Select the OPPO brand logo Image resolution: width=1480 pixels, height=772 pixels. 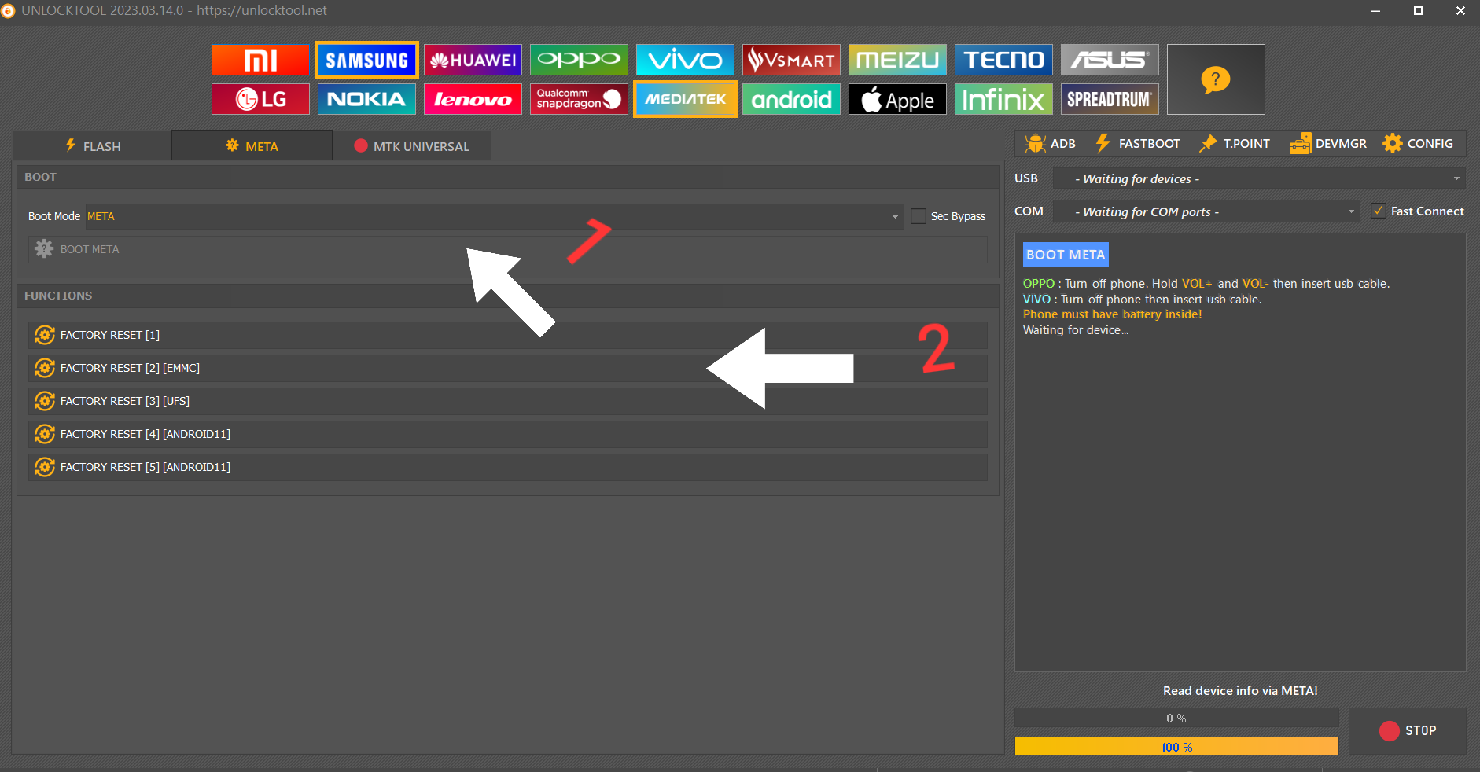[x=579, y=60]
